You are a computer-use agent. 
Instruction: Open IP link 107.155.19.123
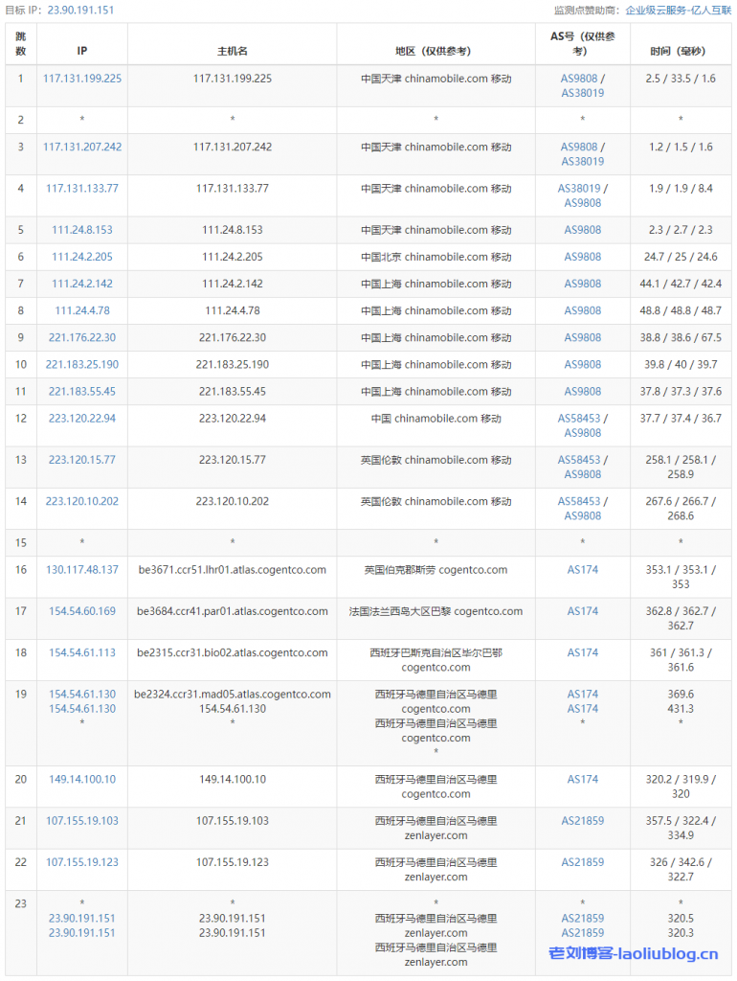tap(82, 862)
